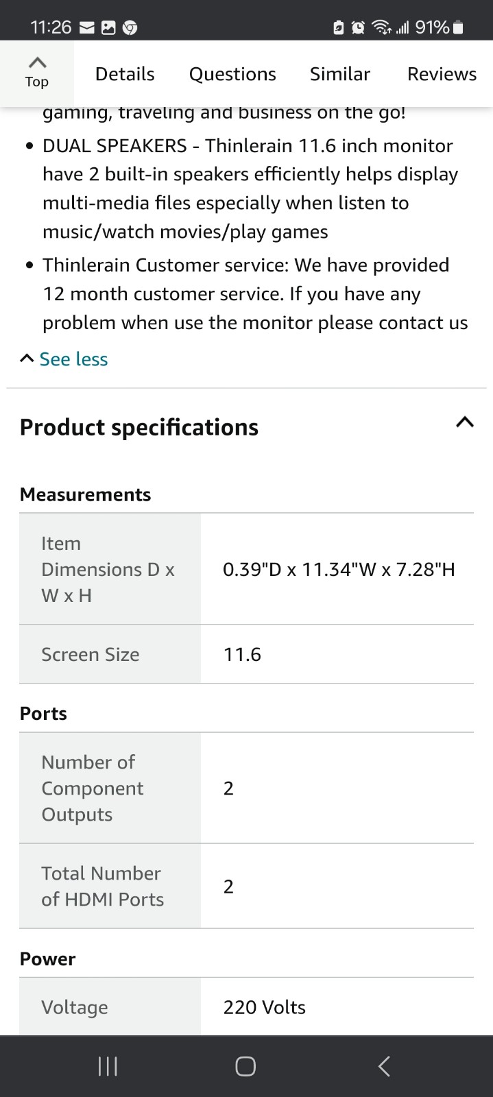The image size is (493, 1097).
Task: Tap the Total Number of HDMI Ports row
Action: click(x=246, y=886)
